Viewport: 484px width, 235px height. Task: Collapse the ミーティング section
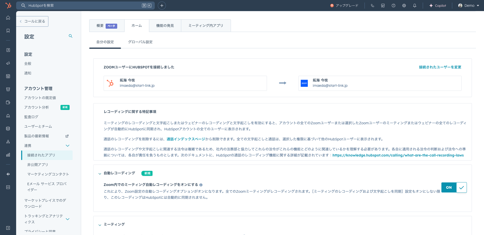pyautogui.click(x=100, y=225)
